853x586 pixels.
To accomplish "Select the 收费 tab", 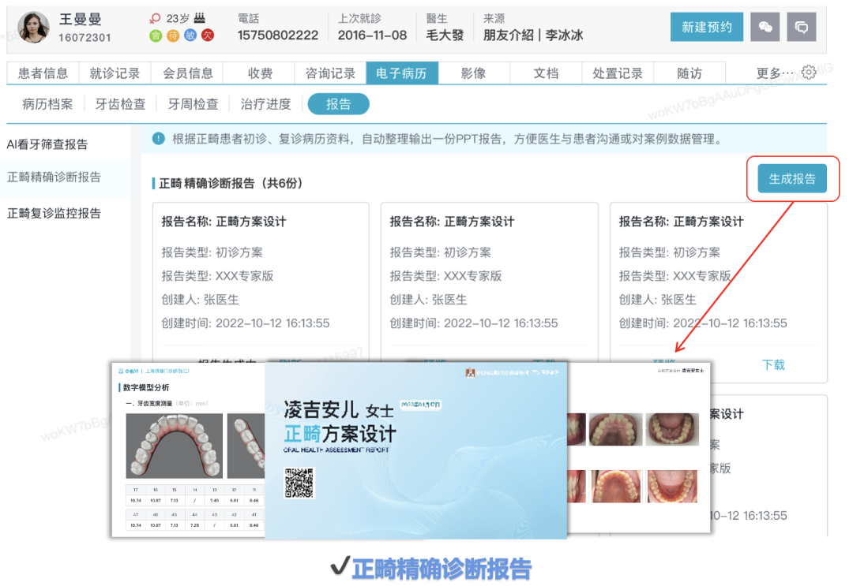I will tap(259, 73).
